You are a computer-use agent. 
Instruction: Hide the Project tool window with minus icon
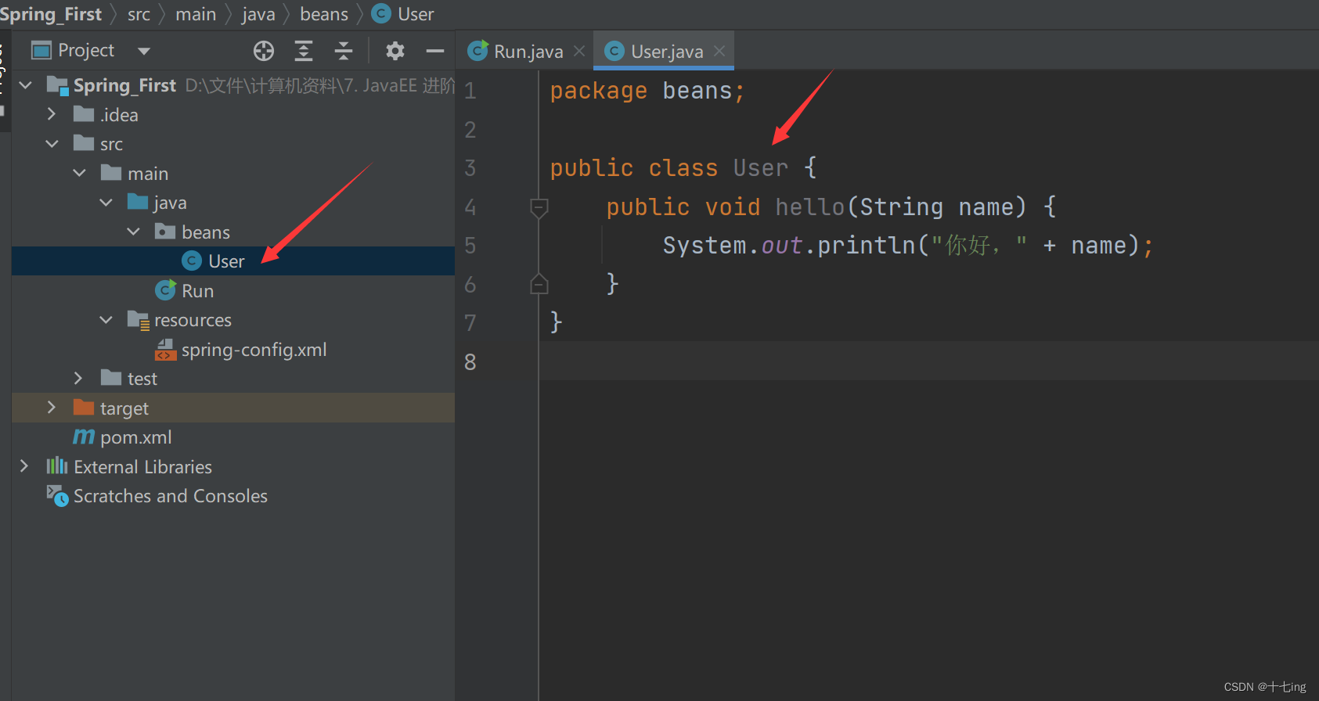click(435, 51)
